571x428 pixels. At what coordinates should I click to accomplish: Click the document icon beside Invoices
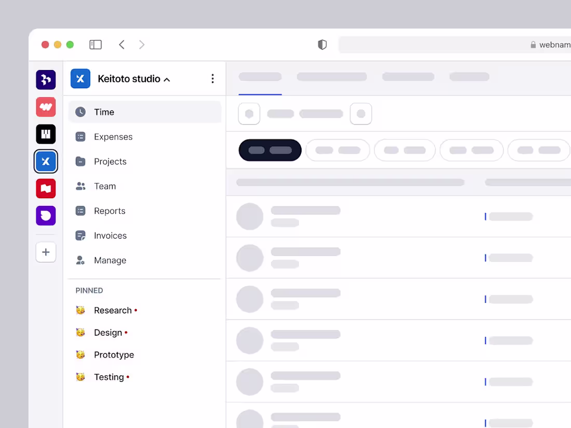pos(80,236)
